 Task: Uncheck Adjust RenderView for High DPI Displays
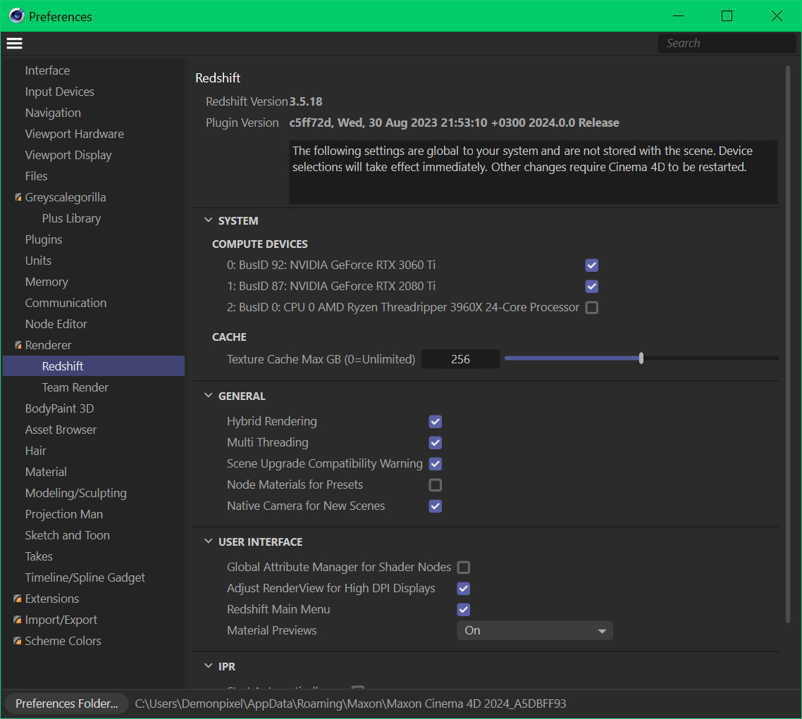point(464,588)
